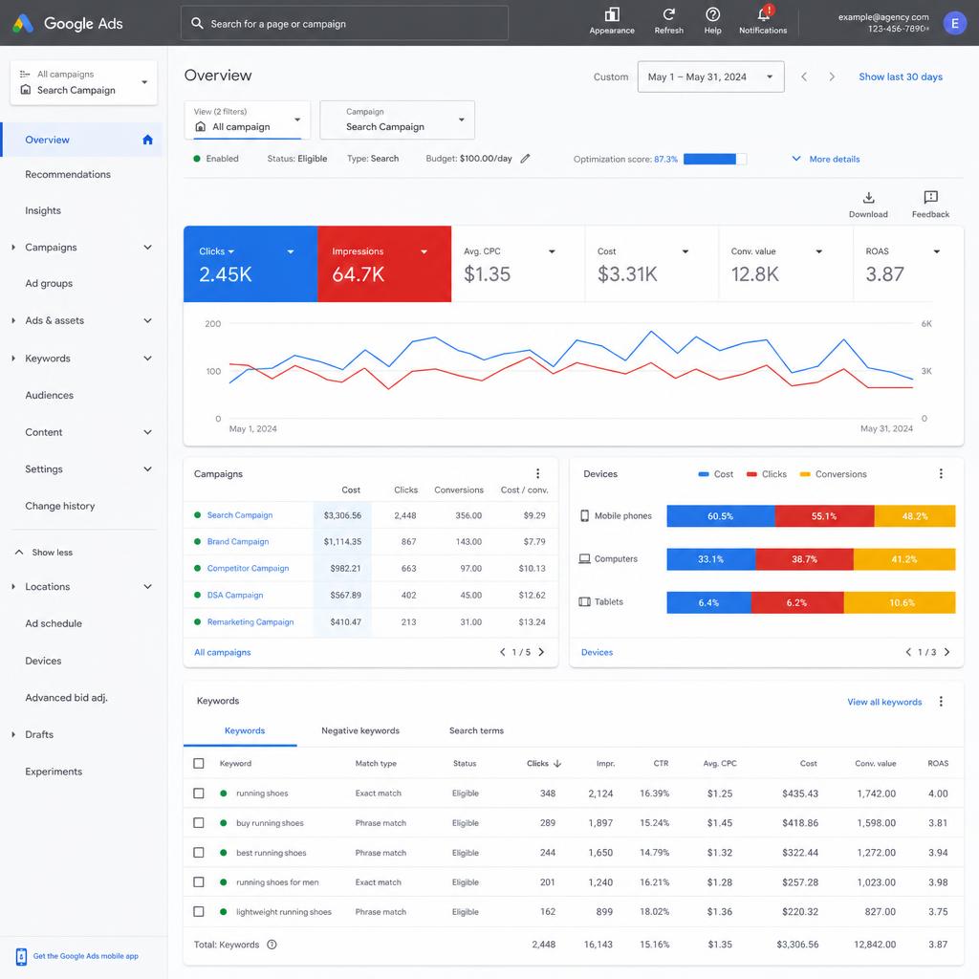Open Devices card three-dot menu
Image resolution: width=979 pixels, height=979 pixels.
pyautogui.click(x=941, y=474)
